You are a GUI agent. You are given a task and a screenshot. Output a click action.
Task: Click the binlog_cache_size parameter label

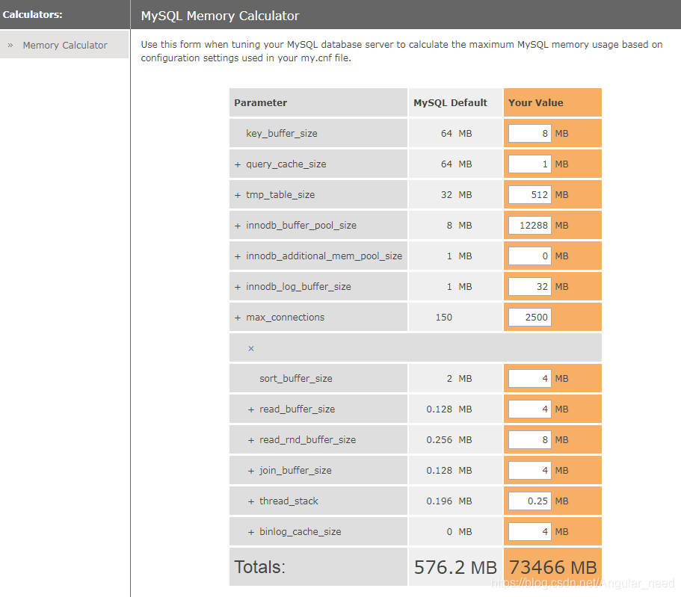click(x=300, y=531)
